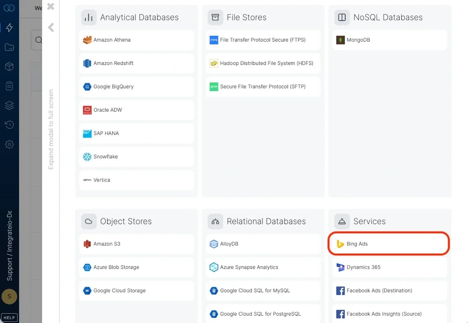Expand the modal to full screen

51,129
